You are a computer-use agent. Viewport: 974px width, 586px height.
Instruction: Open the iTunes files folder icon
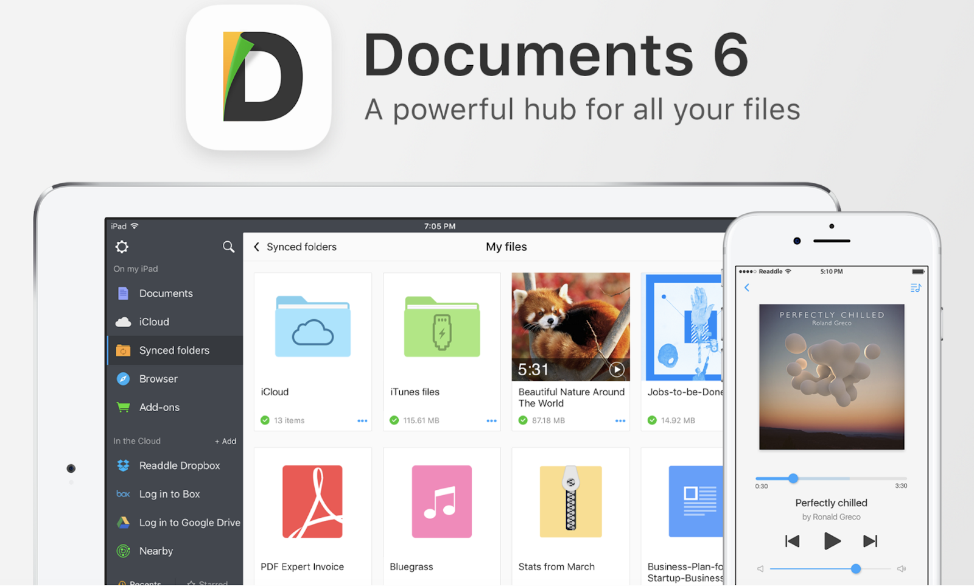[x=442, y=327]
